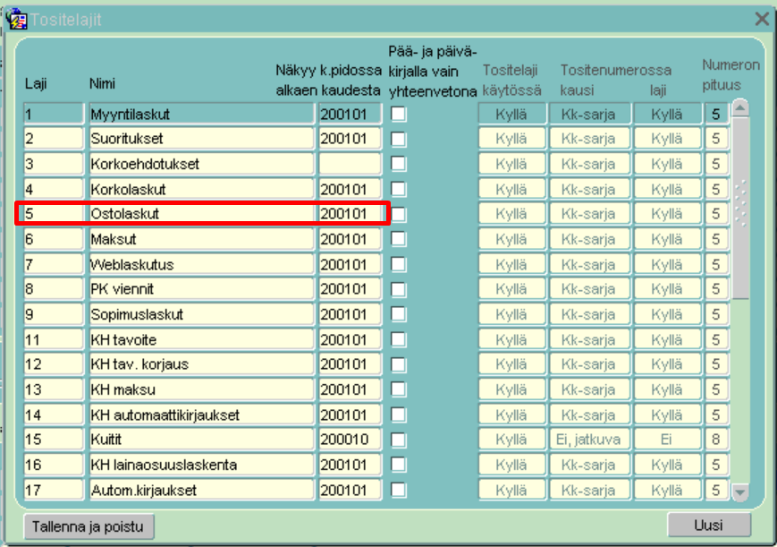Click the scrollbar up arrow

(740, 108)
